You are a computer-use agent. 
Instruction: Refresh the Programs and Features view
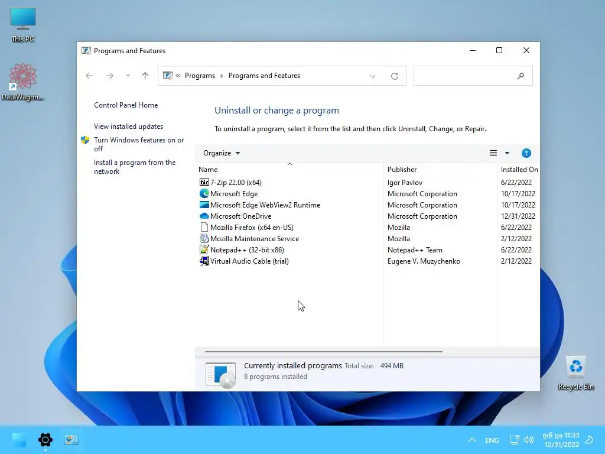pos(394,76)
